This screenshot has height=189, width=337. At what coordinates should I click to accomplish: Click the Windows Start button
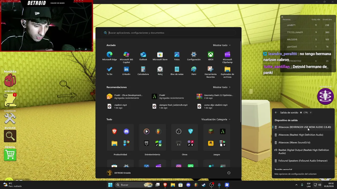click(x=110, y=185)
